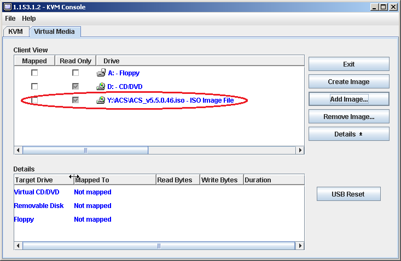The height and width of the screenshot is (261, 401).
Task: Minimize the KVM Console window
Action: click(374, 7)
